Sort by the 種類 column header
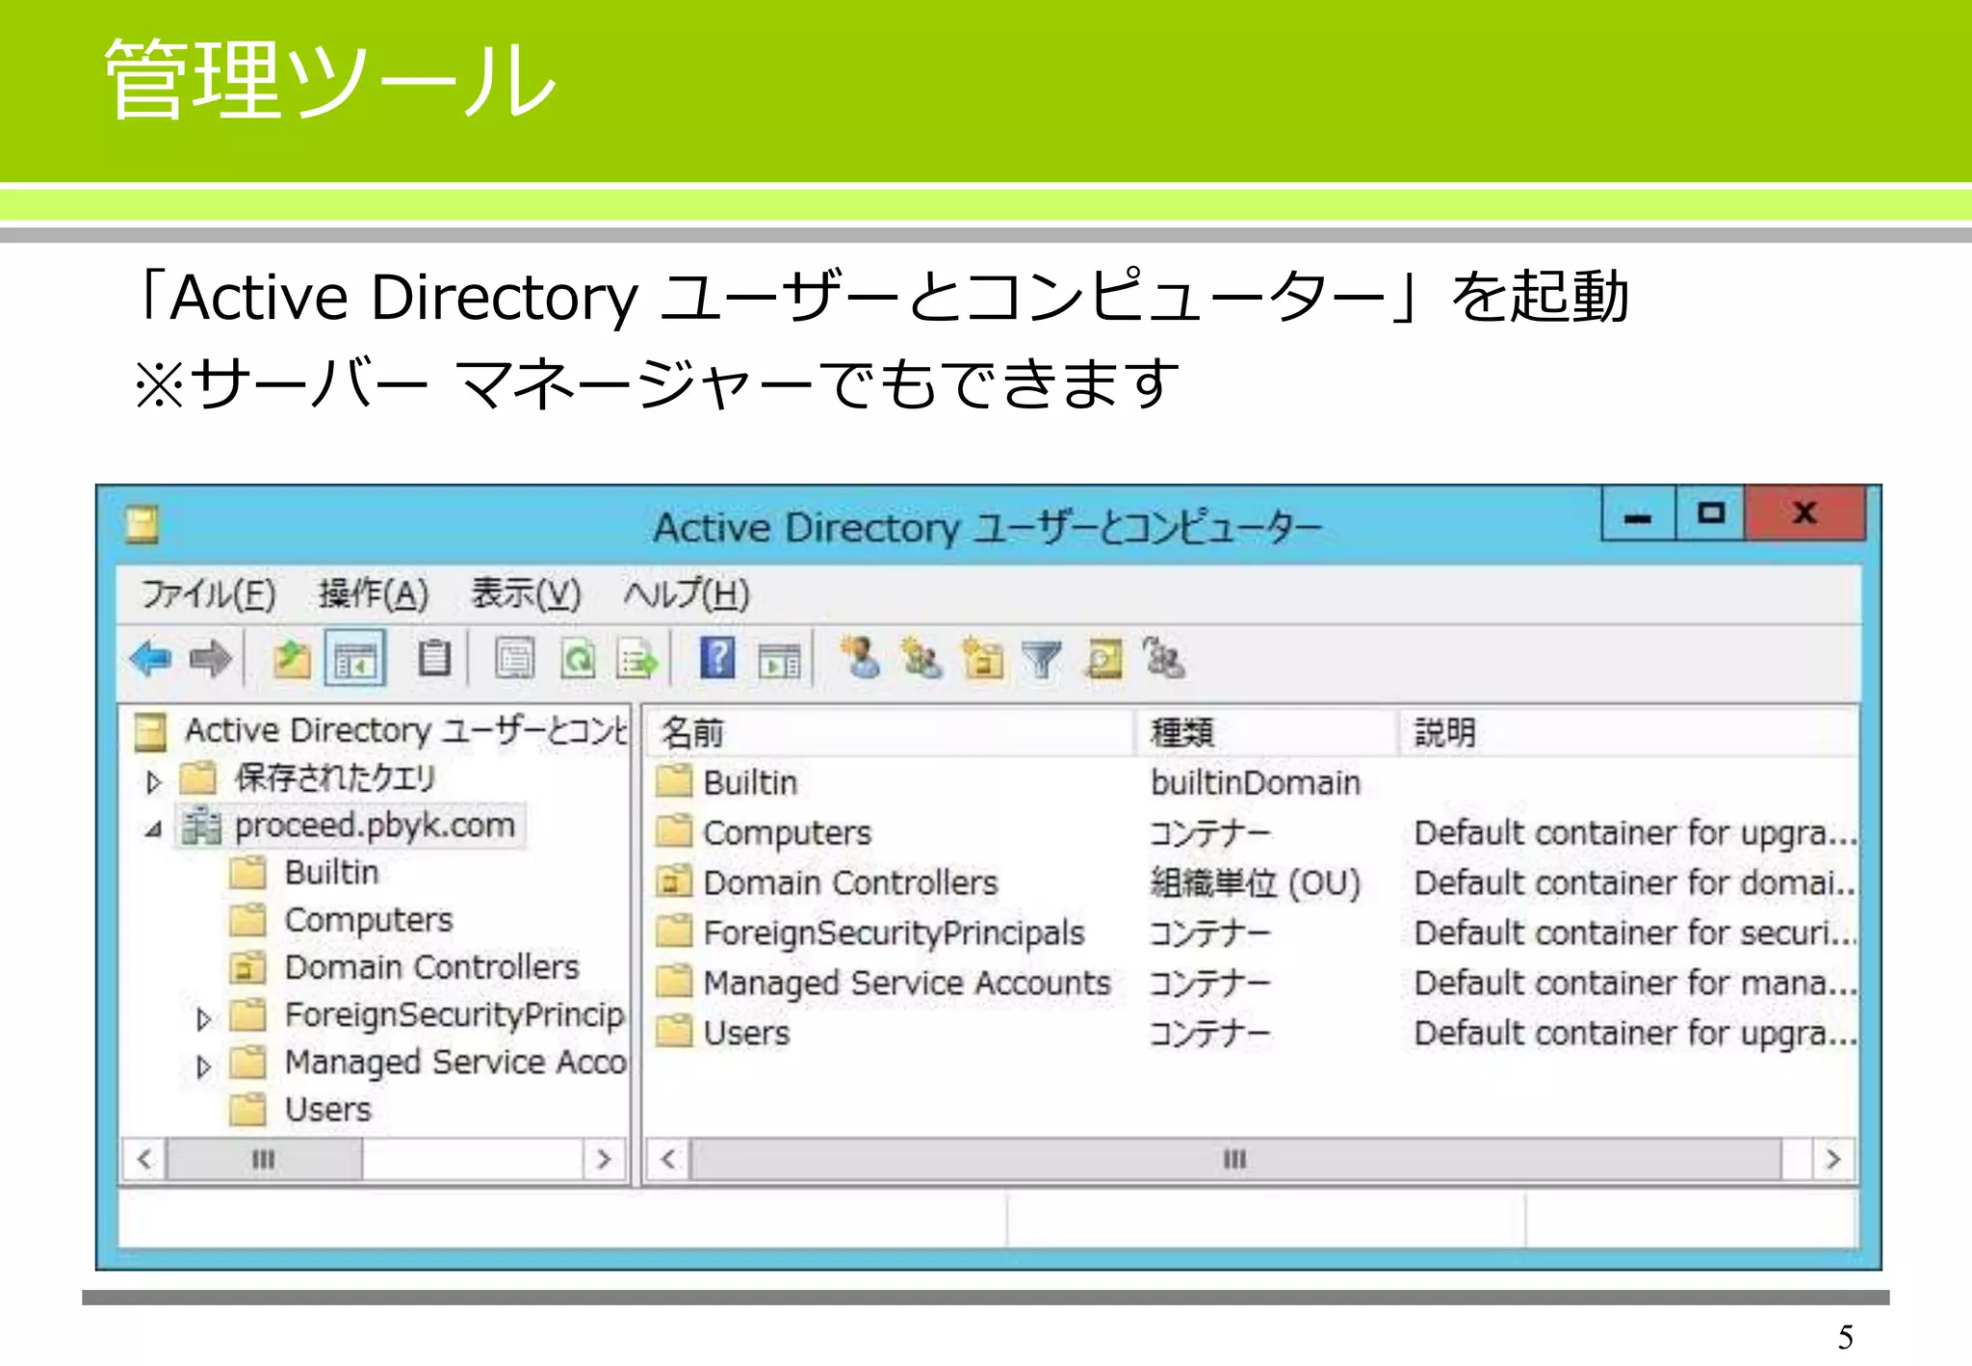Image resolution: width=1972 pixels, height=1366 pixels. click(x=1266, y=733)
